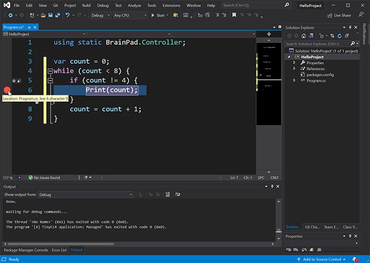Click the code minimap scroll overview
370x263 pixels.
tap(269, 84)
